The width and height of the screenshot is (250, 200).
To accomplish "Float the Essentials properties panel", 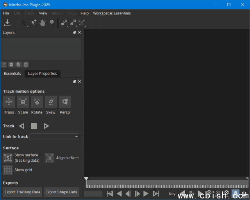I will click(x=75, y=81).
